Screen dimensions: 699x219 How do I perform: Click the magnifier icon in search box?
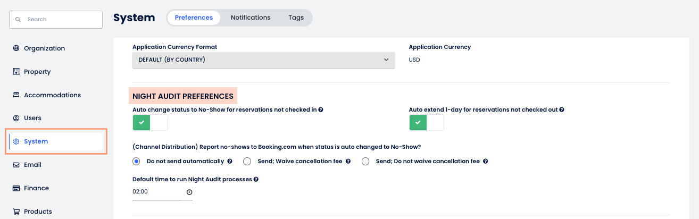coord(18,20)
